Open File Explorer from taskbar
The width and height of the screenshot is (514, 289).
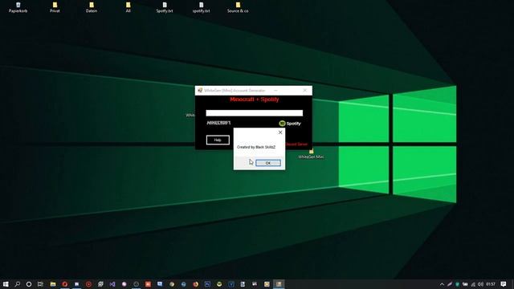(53, 284)
